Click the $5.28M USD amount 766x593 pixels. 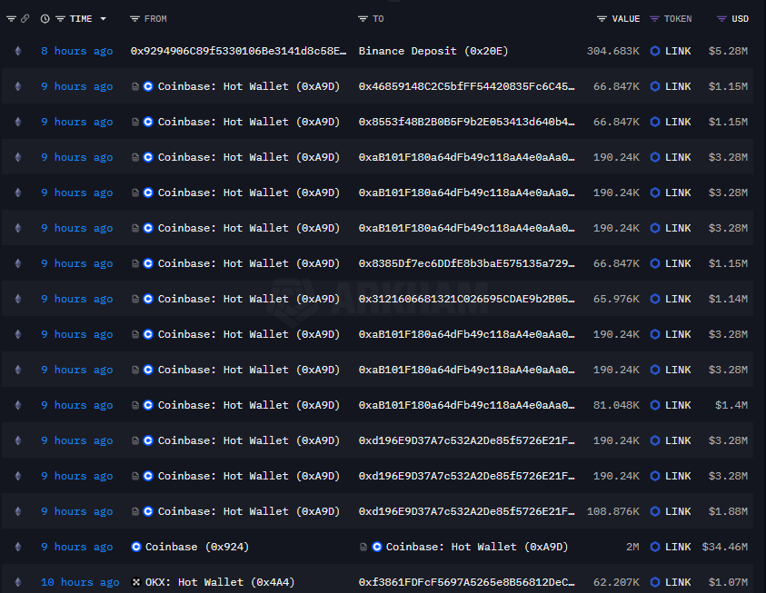[x=728, y=51]
